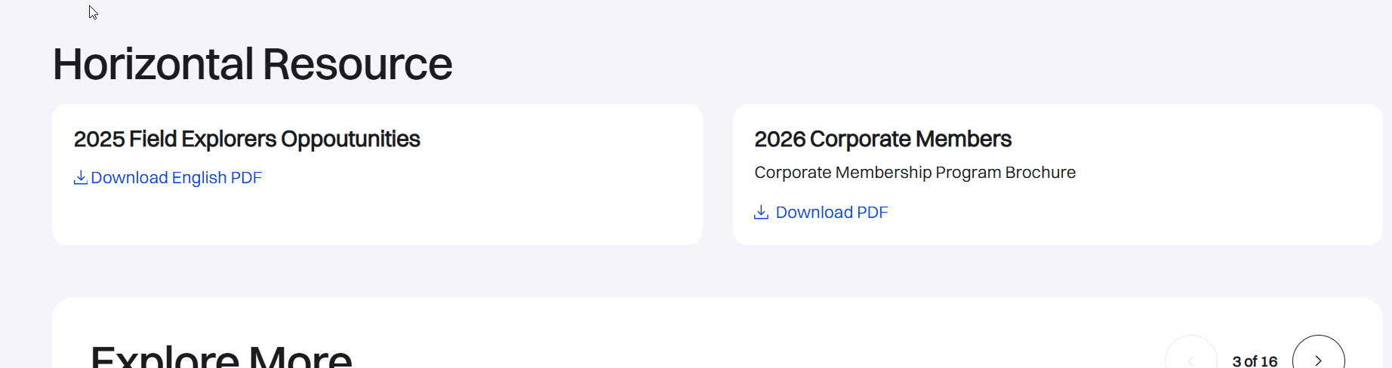The width and height of the screenshot is (1392, 368).
Task: Click the 2026 Corporate Members title
Action: pos(882,140)
